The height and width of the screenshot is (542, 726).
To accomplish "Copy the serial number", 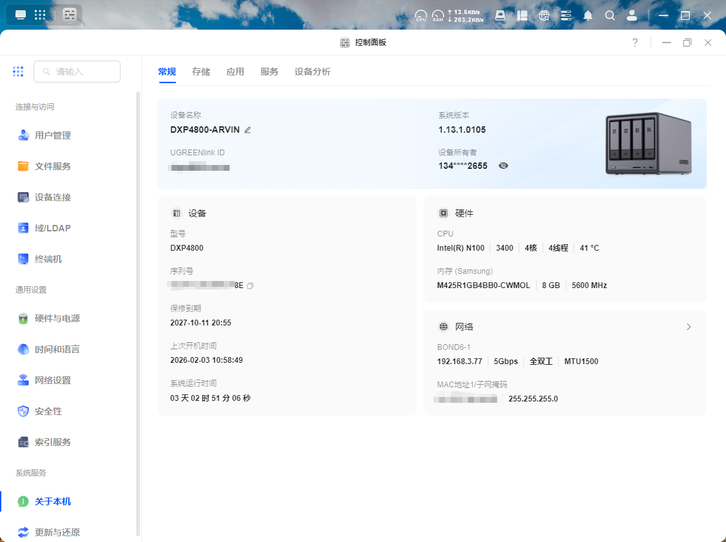I will click(x=250, y=286).
